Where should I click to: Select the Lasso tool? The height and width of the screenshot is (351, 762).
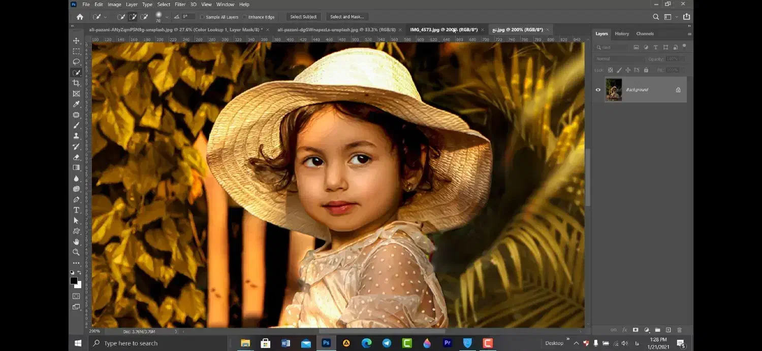coord(77,61)
